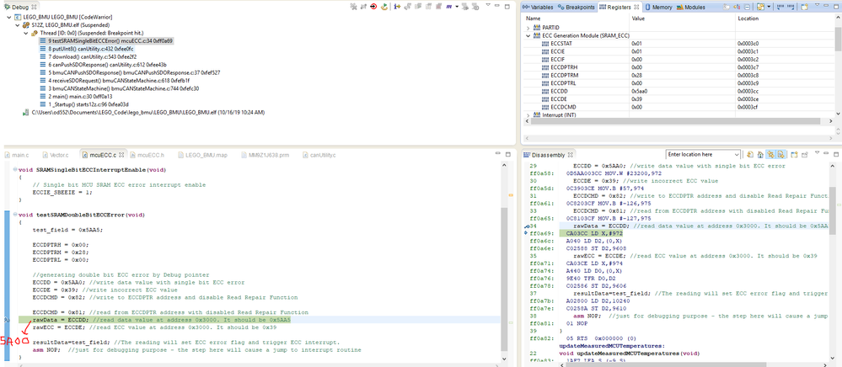Open the main.c editor tab

click(17, 155)
